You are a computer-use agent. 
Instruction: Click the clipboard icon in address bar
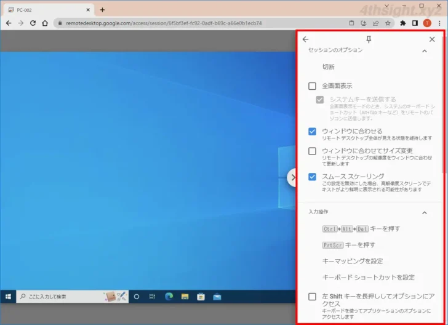point(351,23)
